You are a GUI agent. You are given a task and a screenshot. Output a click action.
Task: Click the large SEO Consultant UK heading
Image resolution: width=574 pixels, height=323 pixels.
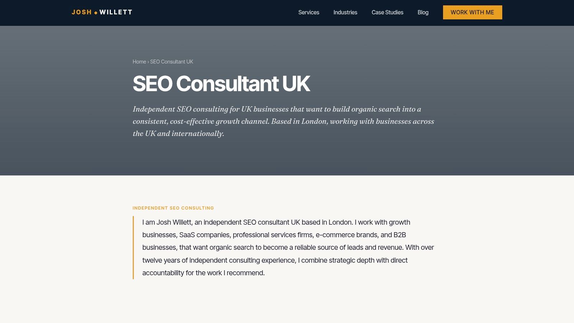click(x=221, y=84)
